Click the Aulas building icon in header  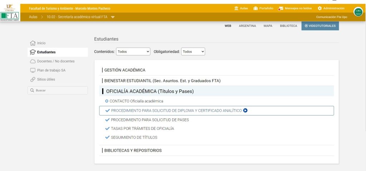pos(236,8)
